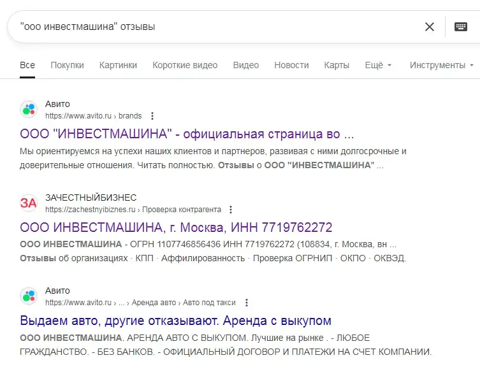The height and width of the screenshot is (374, 480).
Task: Open more options for avito.ru brands result
Action: point(152,116)
